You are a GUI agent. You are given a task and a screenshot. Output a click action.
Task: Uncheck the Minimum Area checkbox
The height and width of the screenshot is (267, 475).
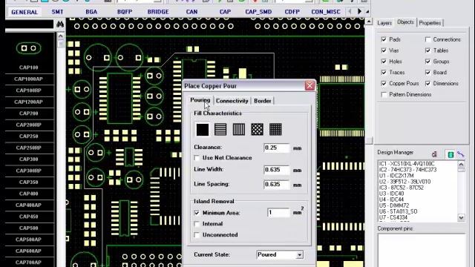[197, 213]
